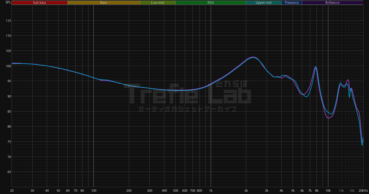Select the Low mid band header
369x194 pixels.
tap(158, 3)
